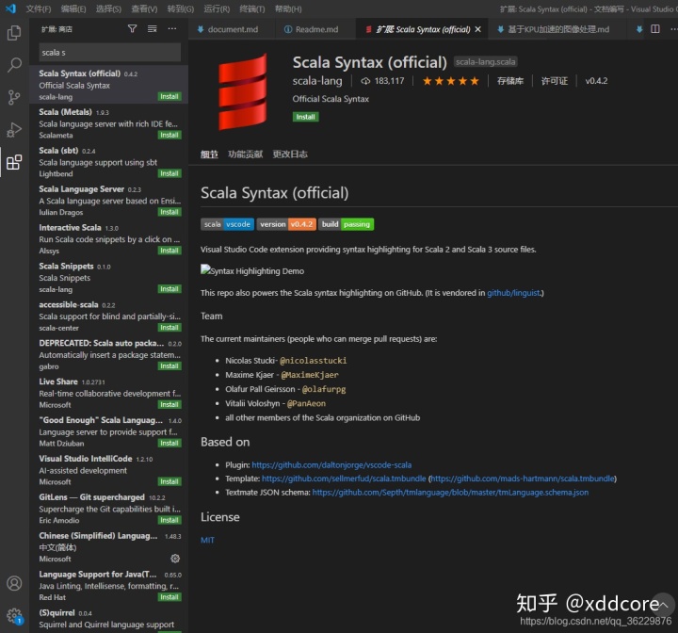Open the 帮助(H) menu

coord(288,8)
